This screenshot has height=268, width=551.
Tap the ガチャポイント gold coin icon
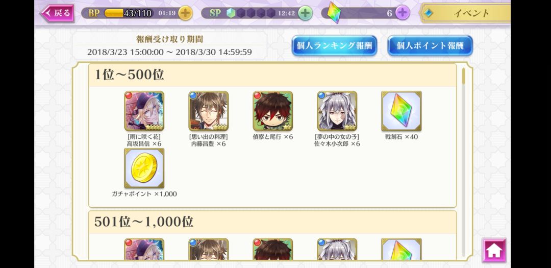pos(144,168)
